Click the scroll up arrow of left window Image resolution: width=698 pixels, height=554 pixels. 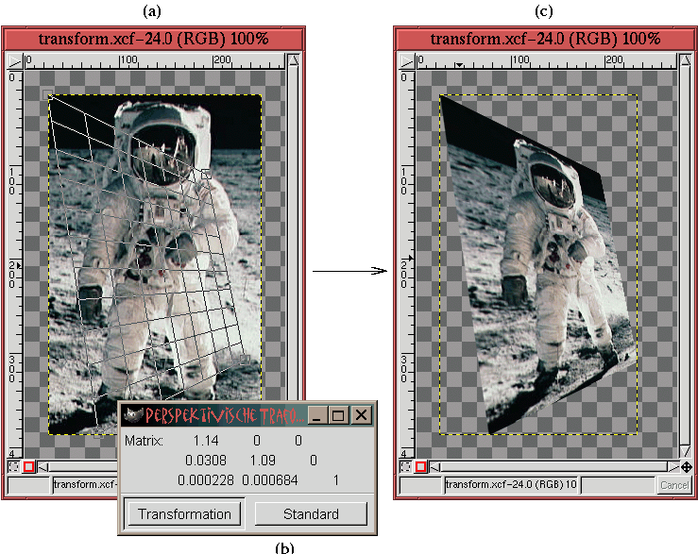[295, 62]
